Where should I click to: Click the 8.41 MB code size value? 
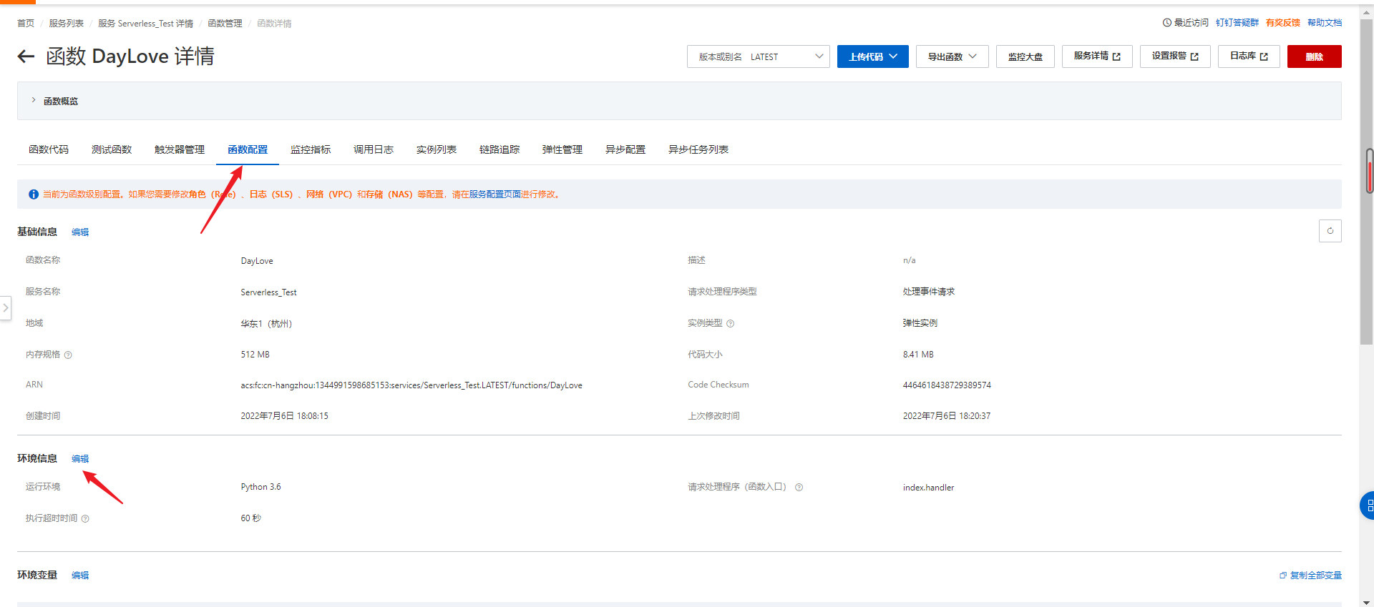(x=918, y=355)
